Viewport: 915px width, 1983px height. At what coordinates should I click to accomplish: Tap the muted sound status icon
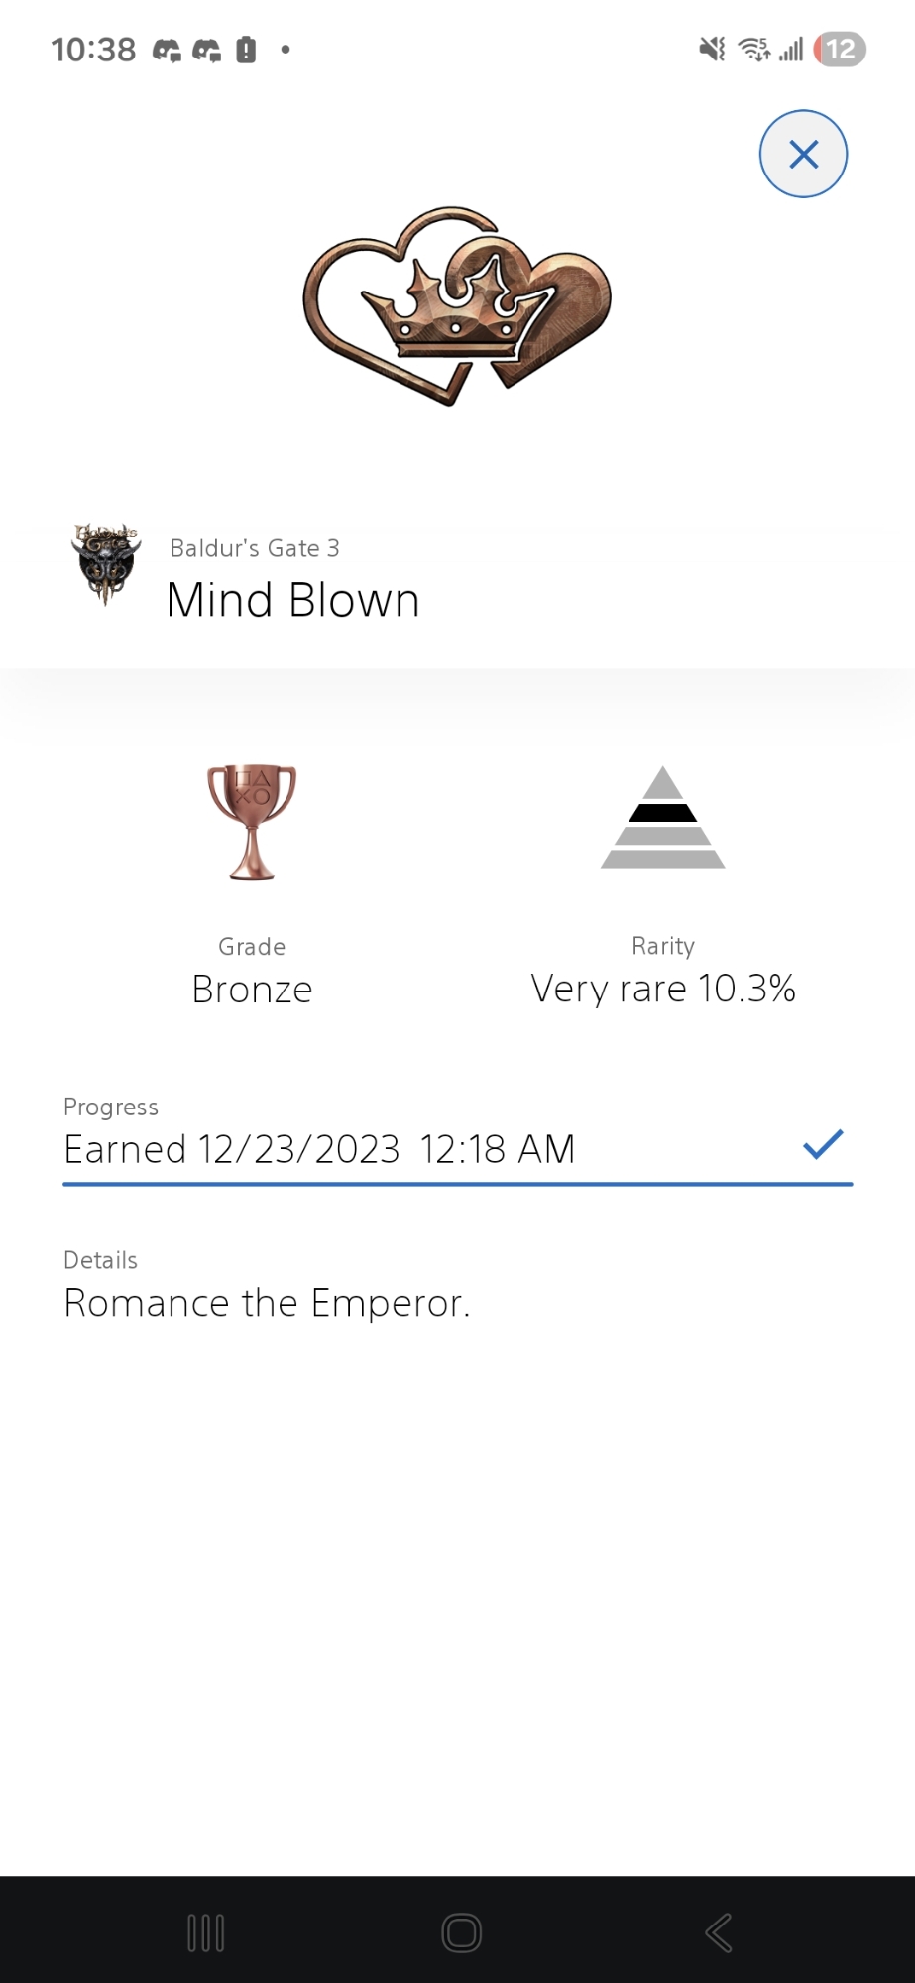click(x=712, y=49)
